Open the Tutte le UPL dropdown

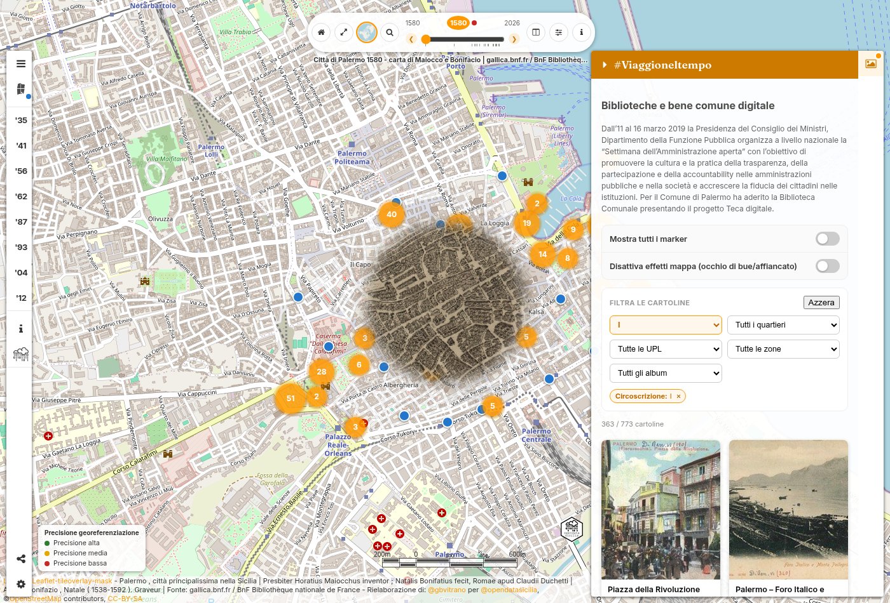(666, 349)
